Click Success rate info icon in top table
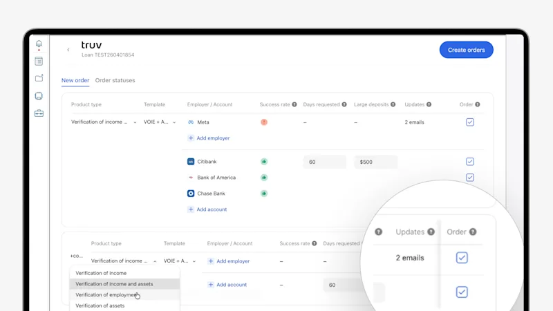Viewport: 553px width, 311px height. tap(294, 104)
